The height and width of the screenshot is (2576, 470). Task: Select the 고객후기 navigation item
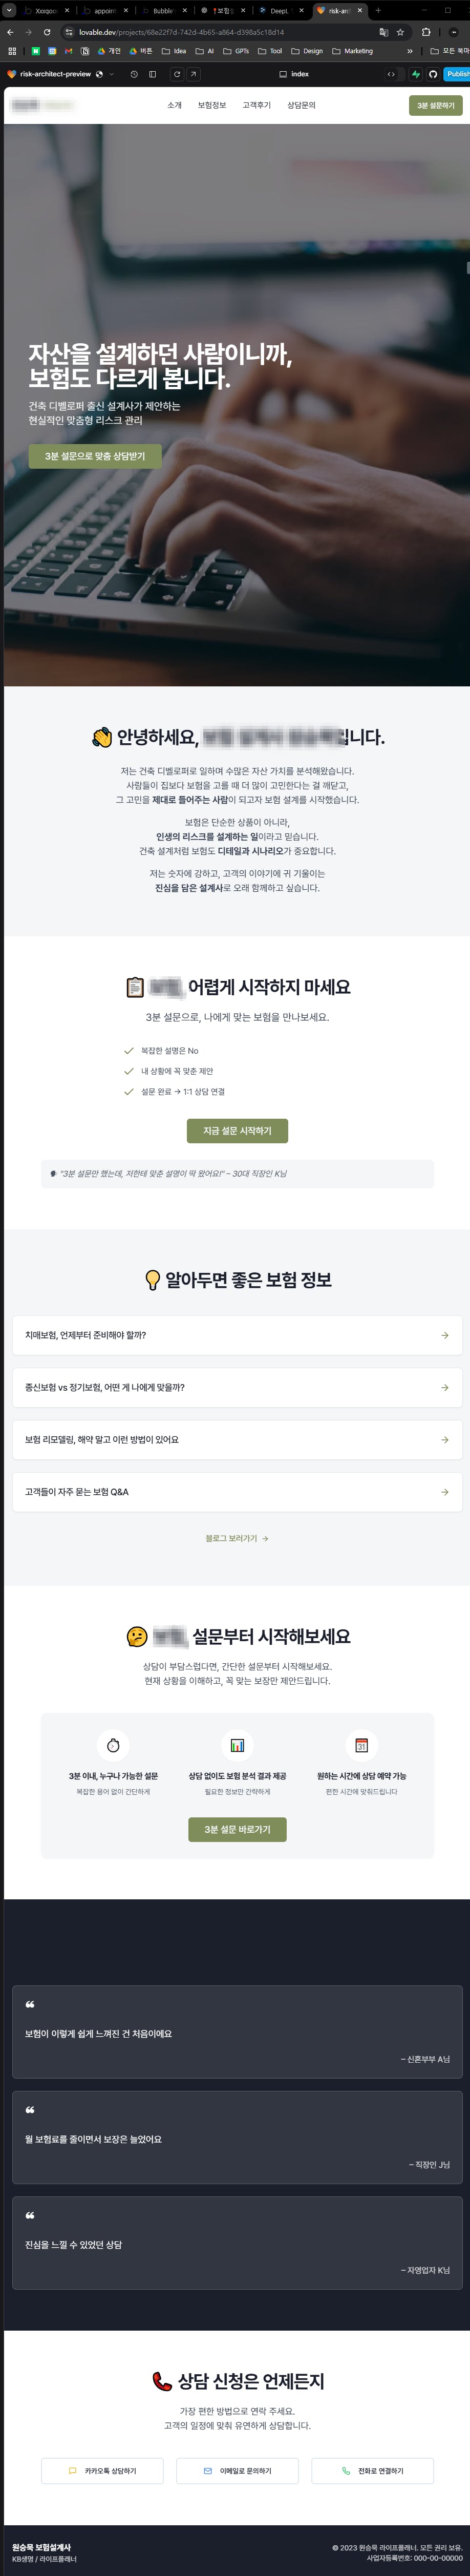tap(256, 105)
